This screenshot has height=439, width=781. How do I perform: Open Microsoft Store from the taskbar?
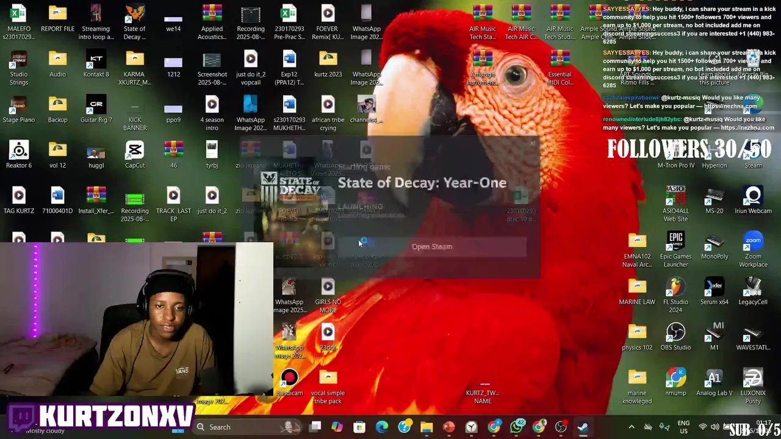359,427
